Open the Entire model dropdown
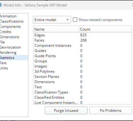The height and width of the screenshot is (121, 133). click(52, 20)
